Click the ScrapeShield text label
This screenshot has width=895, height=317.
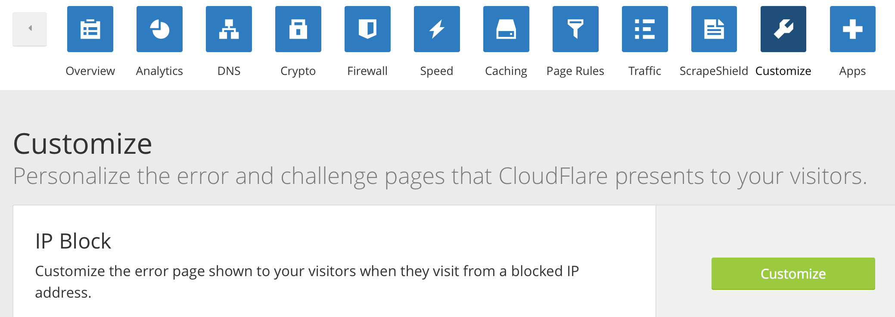714,71
